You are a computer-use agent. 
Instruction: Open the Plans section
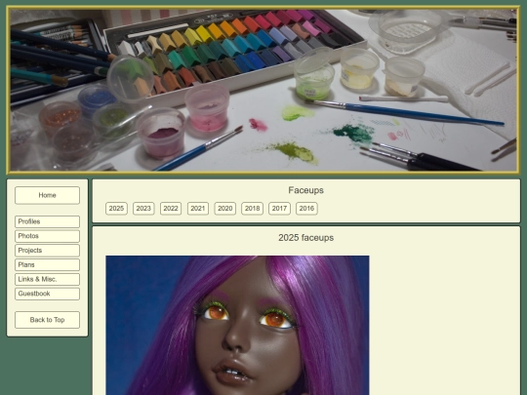coord(47,265)
